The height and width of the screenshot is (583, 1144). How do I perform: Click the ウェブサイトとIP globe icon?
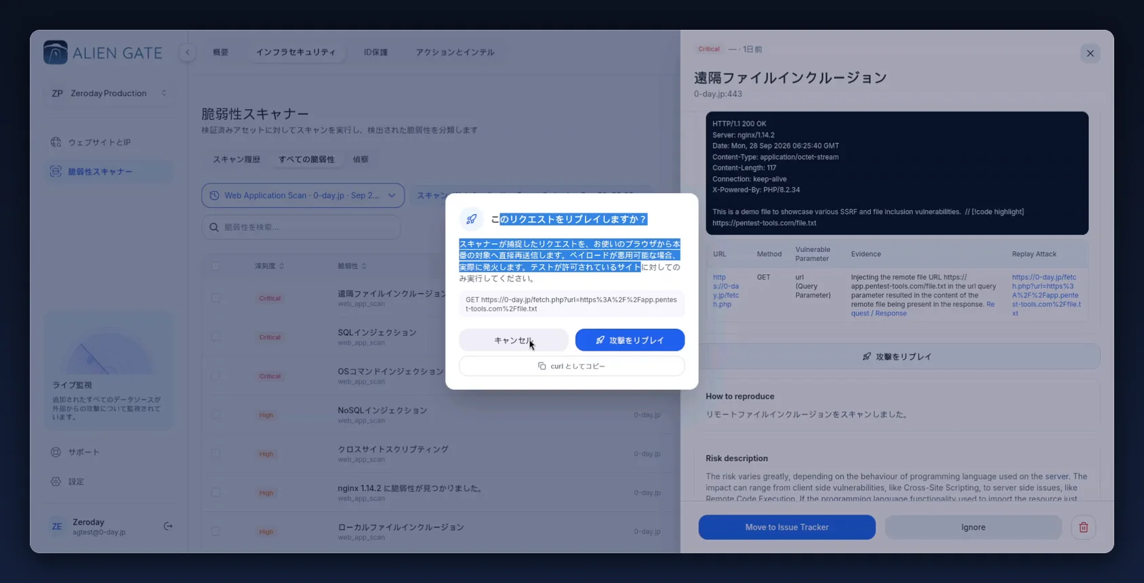click(56, 142)
